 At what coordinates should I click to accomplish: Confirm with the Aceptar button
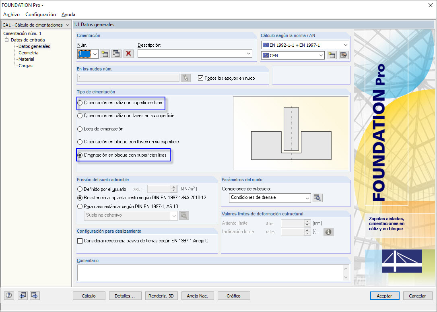click(385, 296)
